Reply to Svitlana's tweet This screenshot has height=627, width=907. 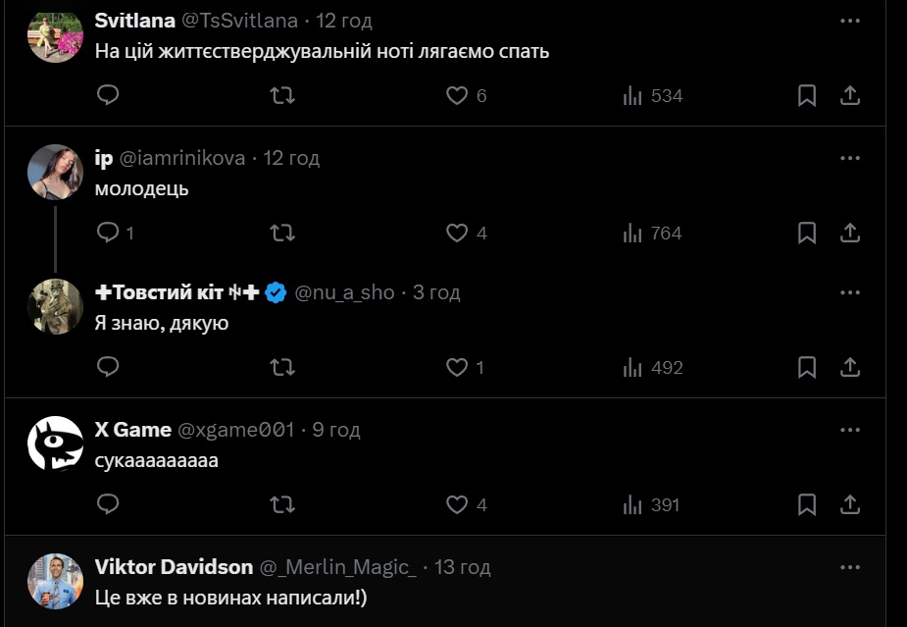[x=109, y=95]
